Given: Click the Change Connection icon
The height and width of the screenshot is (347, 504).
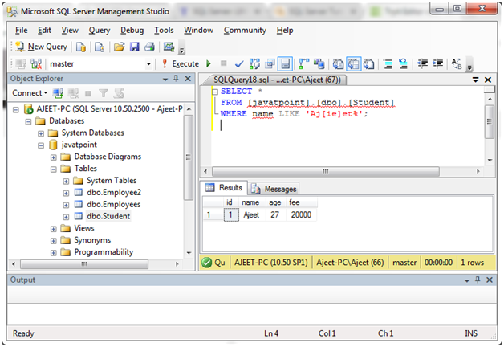Looking at the screenshot, I should click(36, 64).
